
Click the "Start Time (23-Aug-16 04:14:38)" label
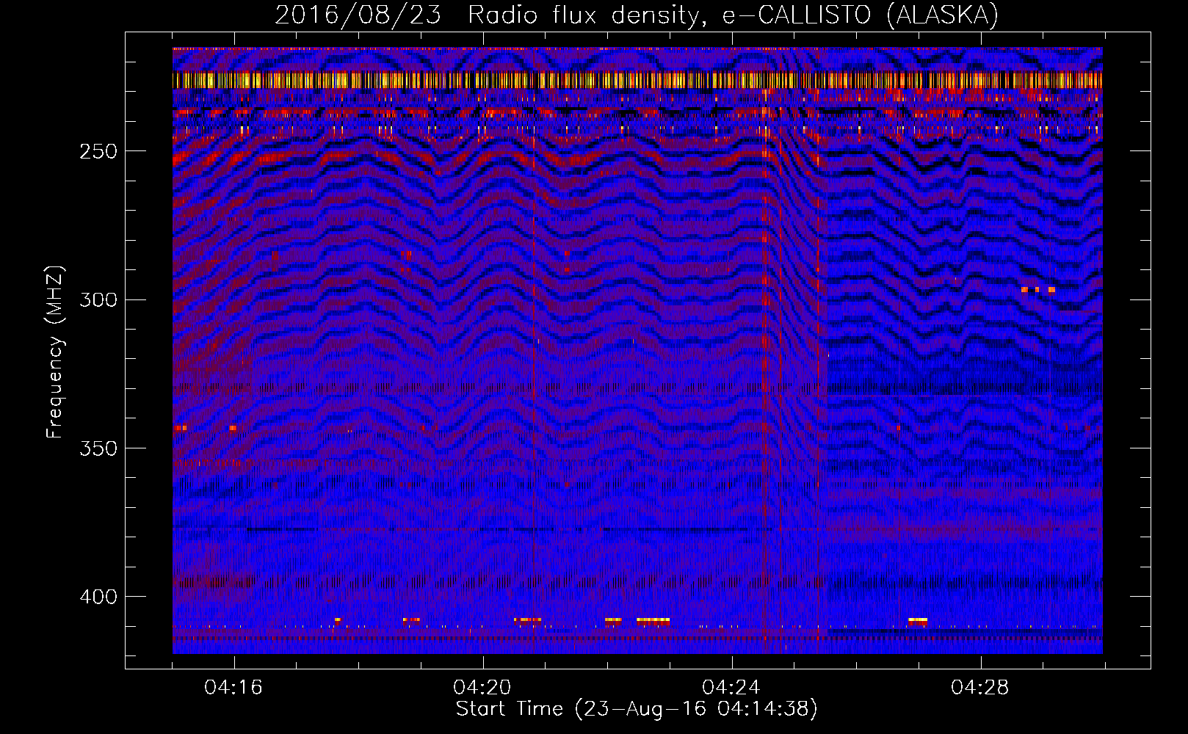tap(637, 709)
